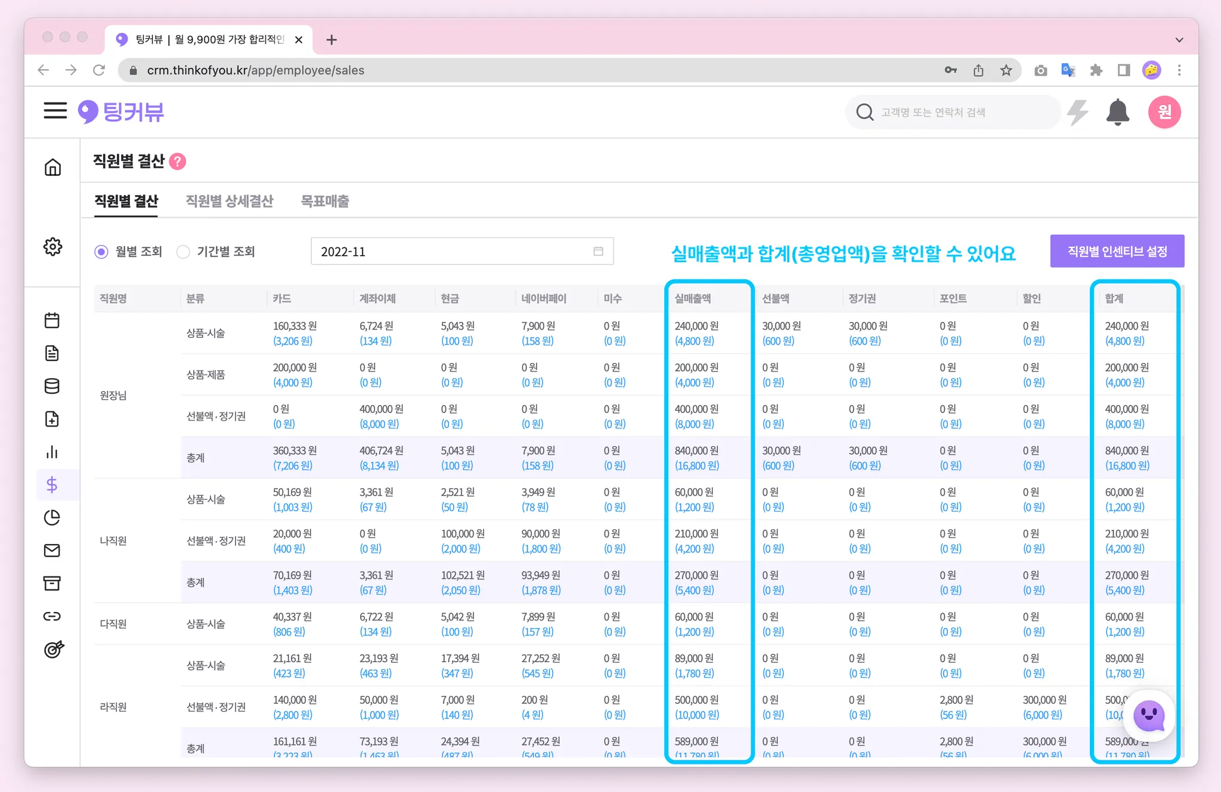Switch to 목표매출 tab
The height and width of the screenshot is (792, 1221).
pyautogui.click(x=325, y=201)
